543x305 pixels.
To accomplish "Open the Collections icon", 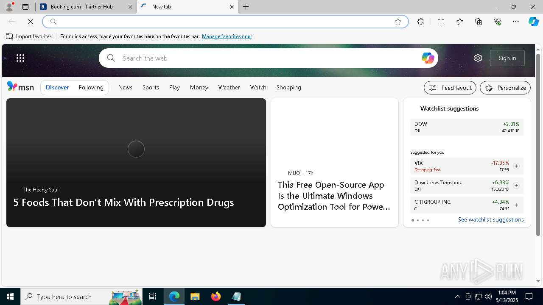I will [479, 22].
